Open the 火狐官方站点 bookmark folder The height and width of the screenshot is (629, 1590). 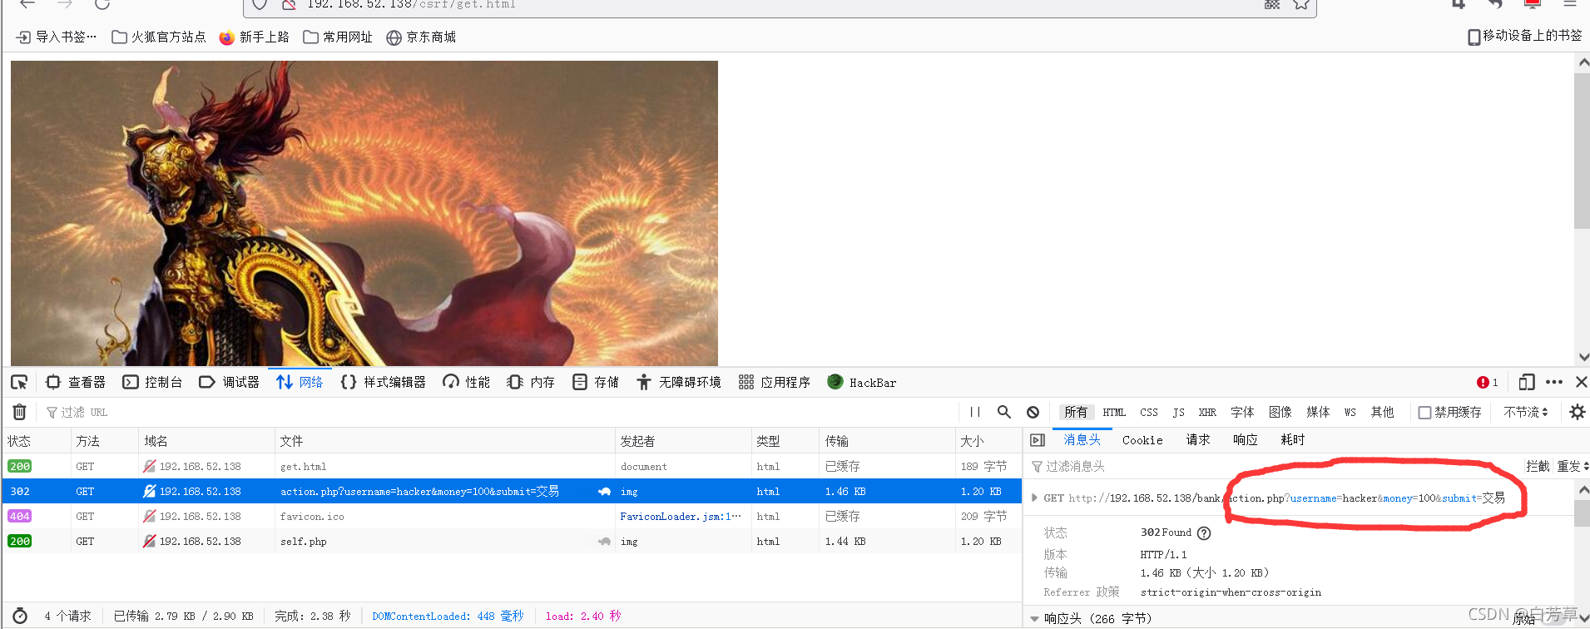[x=158, y=37]
